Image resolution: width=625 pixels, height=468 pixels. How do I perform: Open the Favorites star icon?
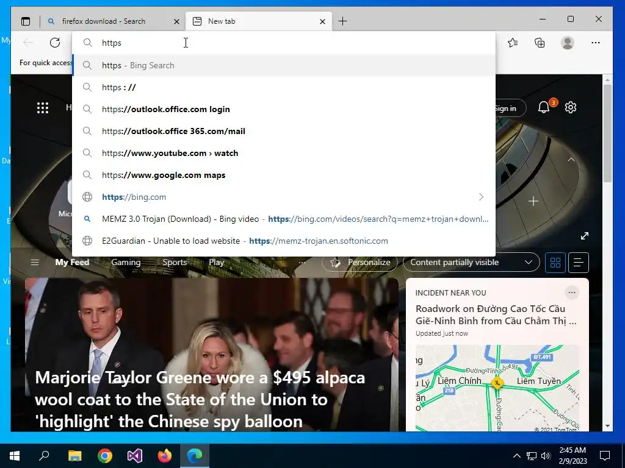tap(513, 43)
